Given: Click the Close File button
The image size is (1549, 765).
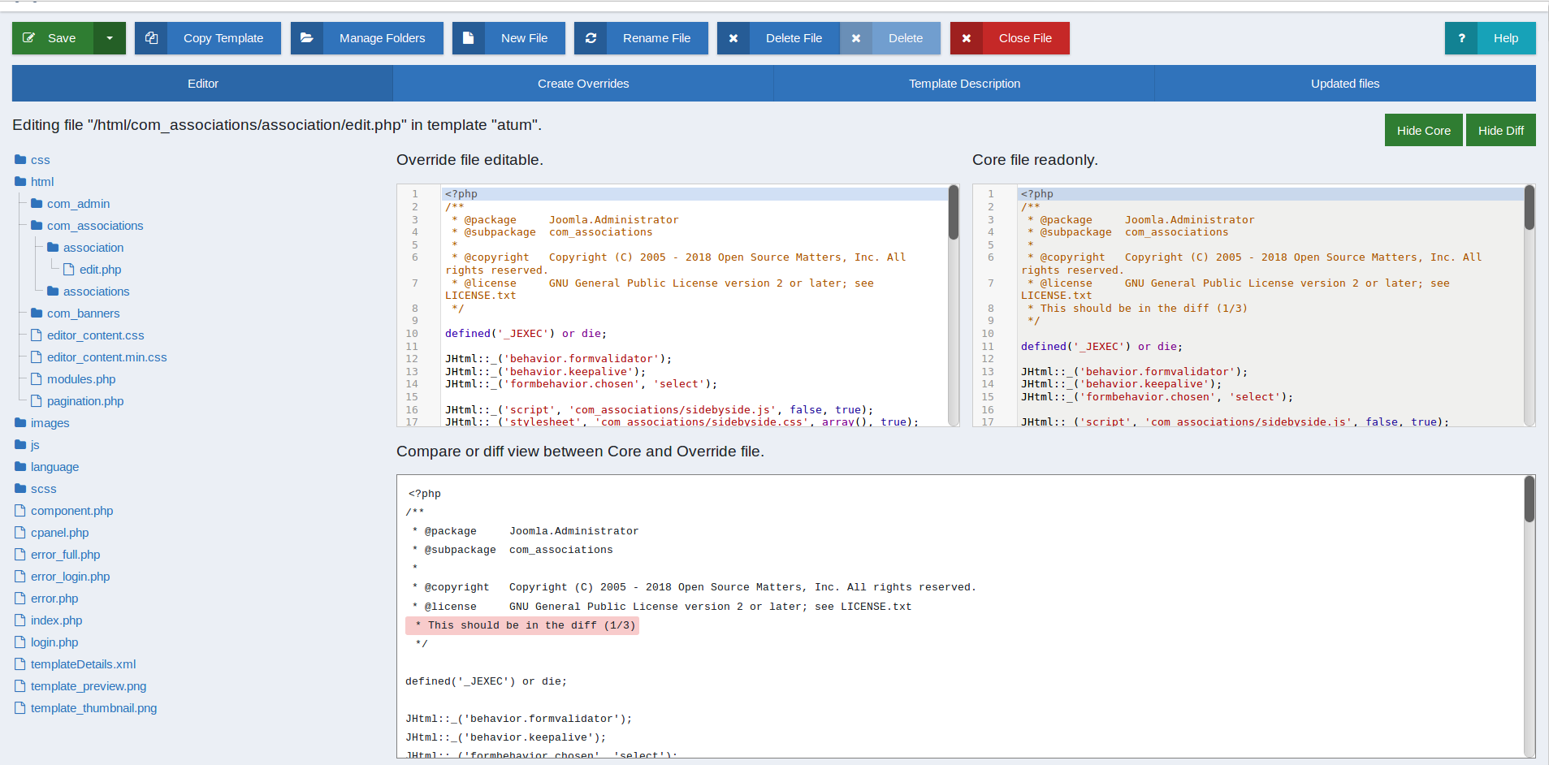Looking at the screenshot, I should 1010,38.
